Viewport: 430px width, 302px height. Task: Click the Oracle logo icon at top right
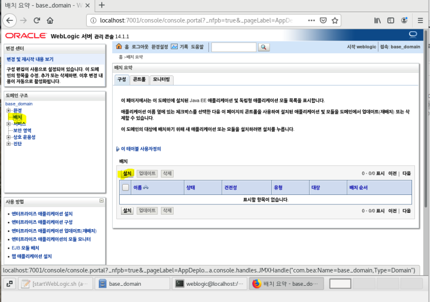tap(413, 34)
